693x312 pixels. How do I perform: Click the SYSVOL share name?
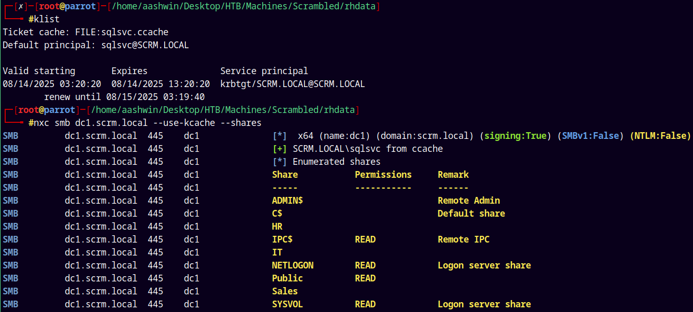pyautogui.click(x=287, y=304)
